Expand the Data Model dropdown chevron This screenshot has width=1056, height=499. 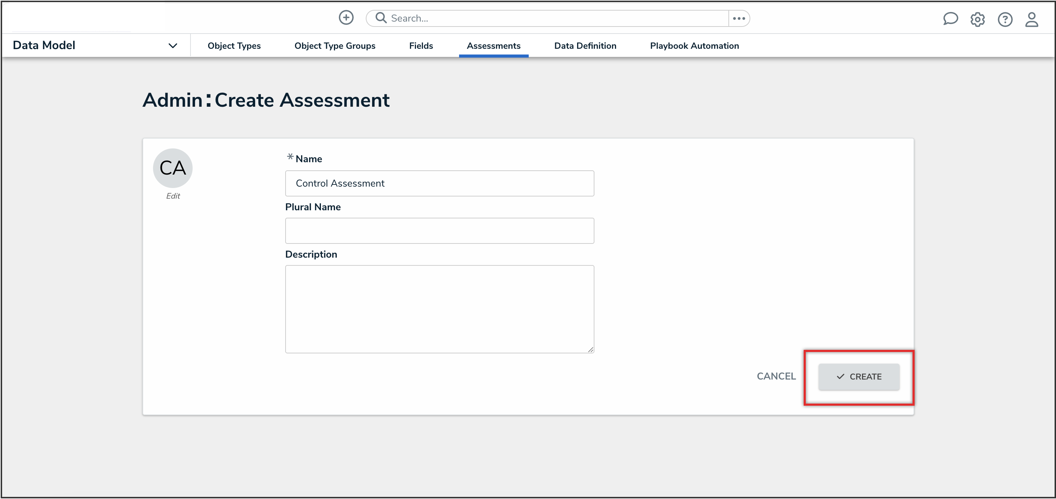[172, 46]
